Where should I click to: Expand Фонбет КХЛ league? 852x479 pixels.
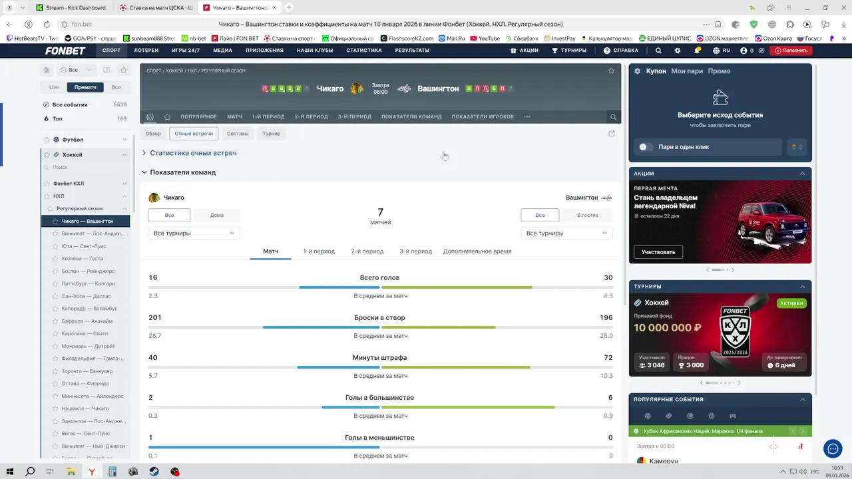[x=124, y=183]
